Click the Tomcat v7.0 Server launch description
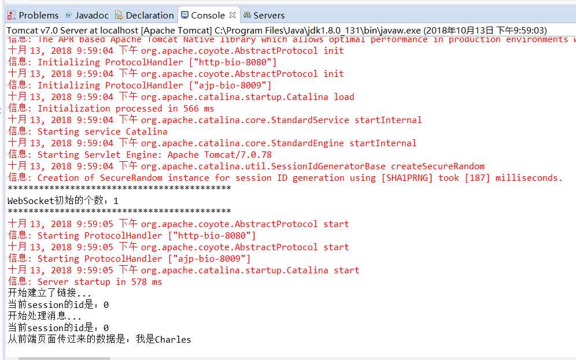This screenshot has height=360, width=576. coord(276,31)
